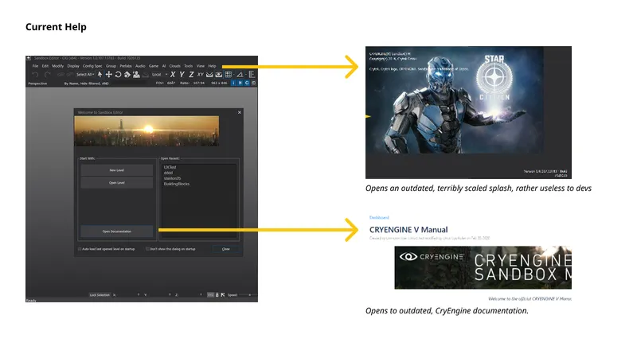Open the Display menu
The image size is (637, 358).
tap(73, 66)
